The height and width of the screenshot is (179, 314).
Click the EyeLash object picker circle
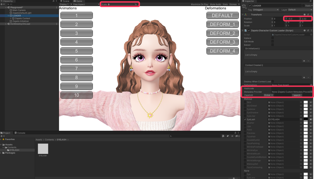[301, 119]
